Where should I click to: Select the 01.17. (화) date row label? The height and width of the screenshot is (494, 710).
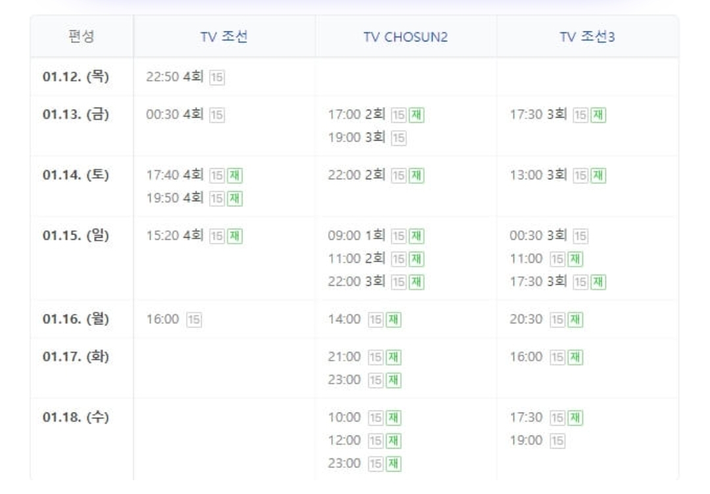pos(76,357)
